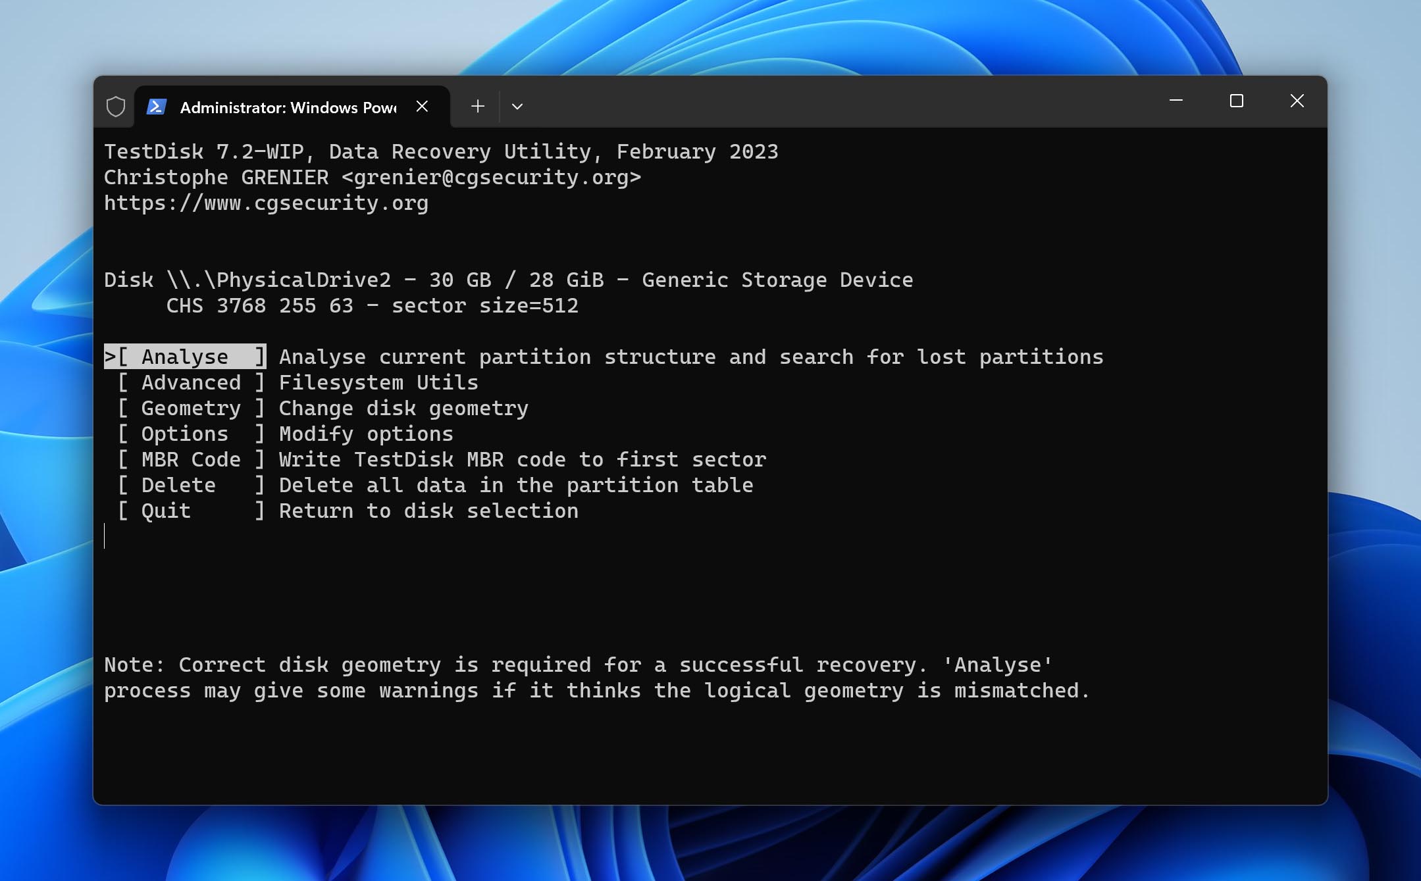The height and width of the screenshot is (881, 1421).
Task: Click the 'Filesystem Utils' description
Action: click(x=379, y=382)
